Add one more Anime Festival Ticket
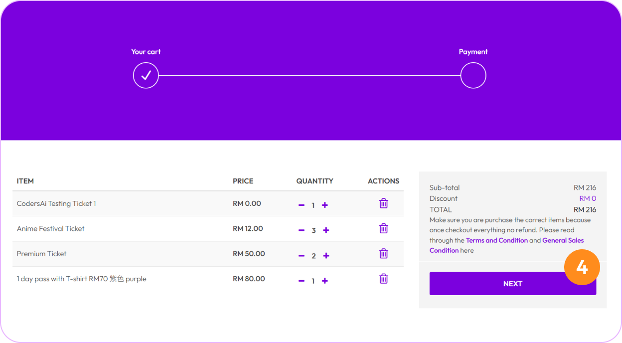 tap(326, 230)
